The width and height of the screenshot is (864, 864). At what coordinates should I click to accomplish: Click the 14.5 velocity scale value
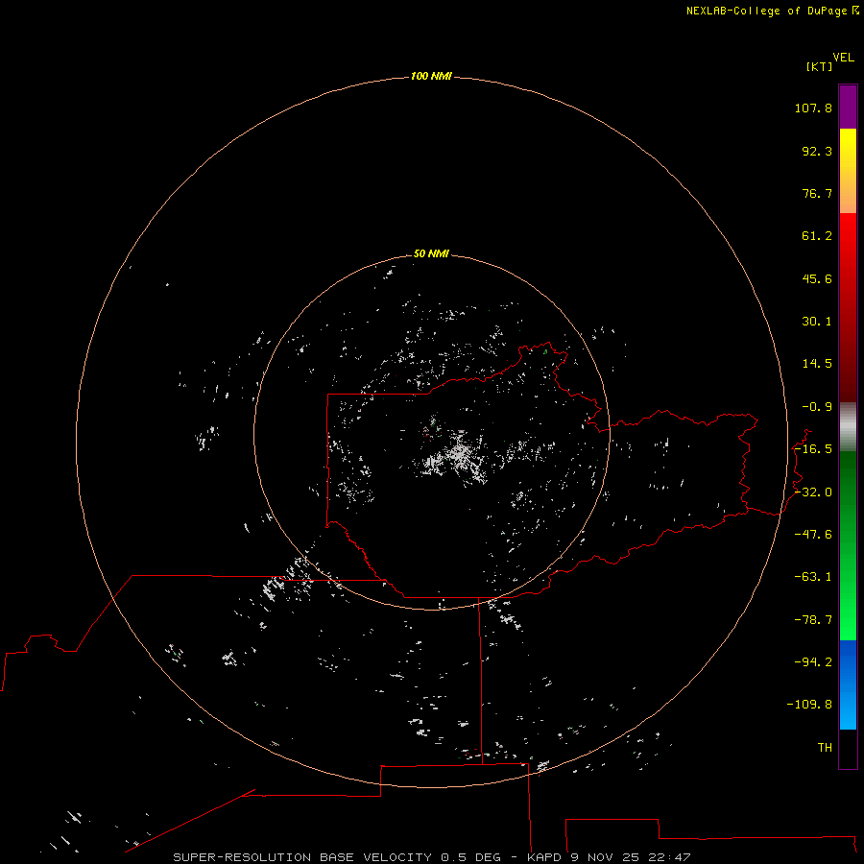(x=817, y=364)
